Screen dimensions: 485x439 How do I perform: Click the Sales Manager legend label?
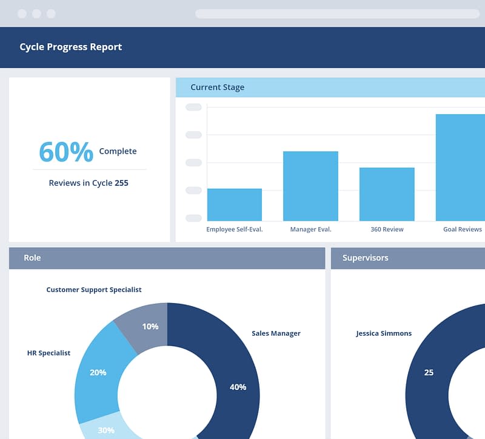tap(276, 333)
